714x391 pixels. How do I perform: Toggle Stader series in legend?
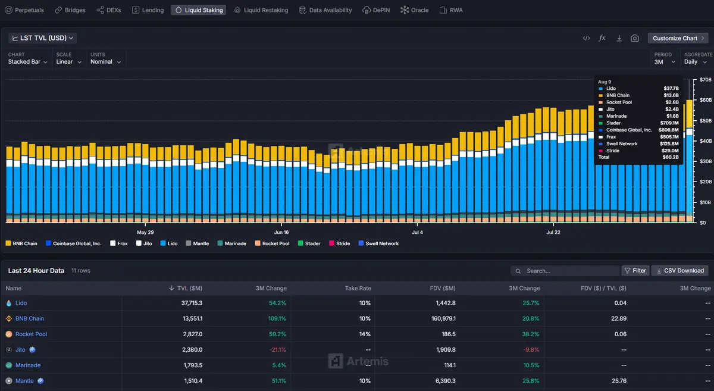[x=309, y=243]
